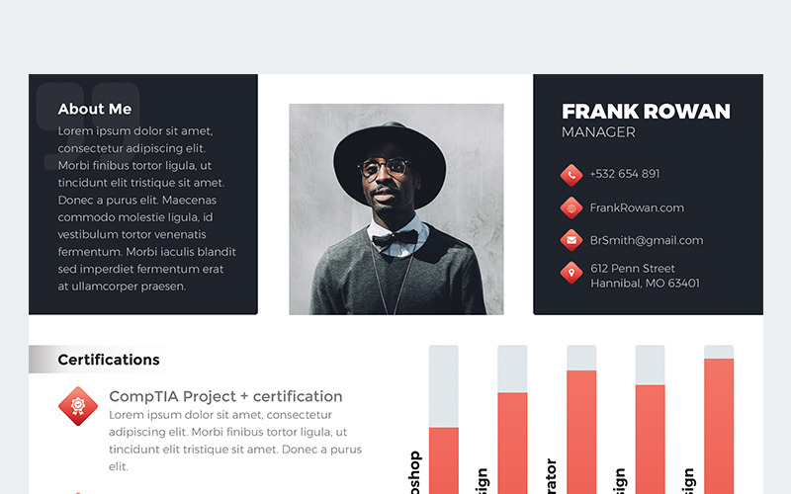Screen dimensions: 791x494
Task: Click the red email envelope icon
Action: point(571,240)
